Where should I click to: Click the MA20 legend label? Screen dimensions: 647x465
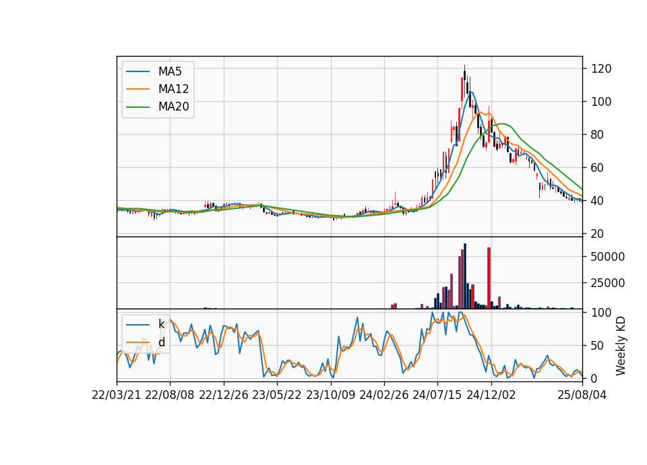[173, 107]
